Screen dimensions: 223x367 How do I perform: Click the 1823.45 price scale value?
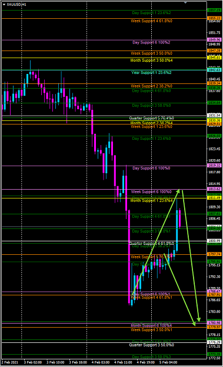click(x=214, y=149)
